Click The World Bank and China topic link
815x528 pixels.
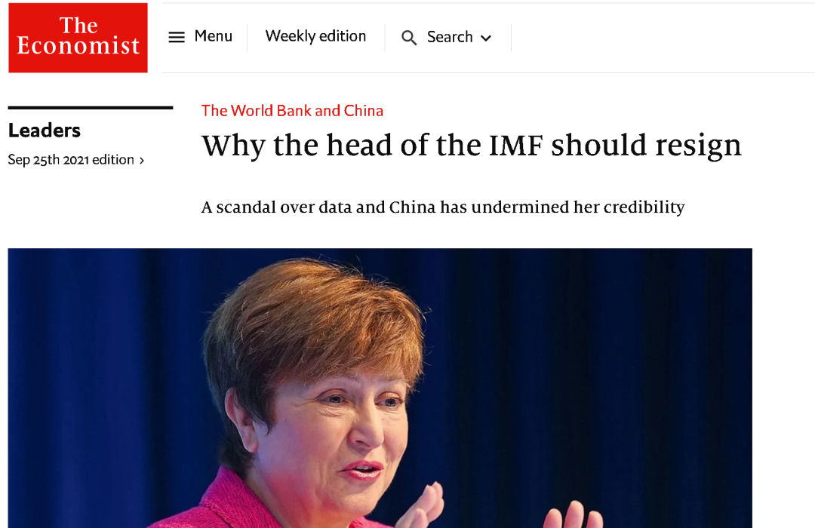pos(292,111)
